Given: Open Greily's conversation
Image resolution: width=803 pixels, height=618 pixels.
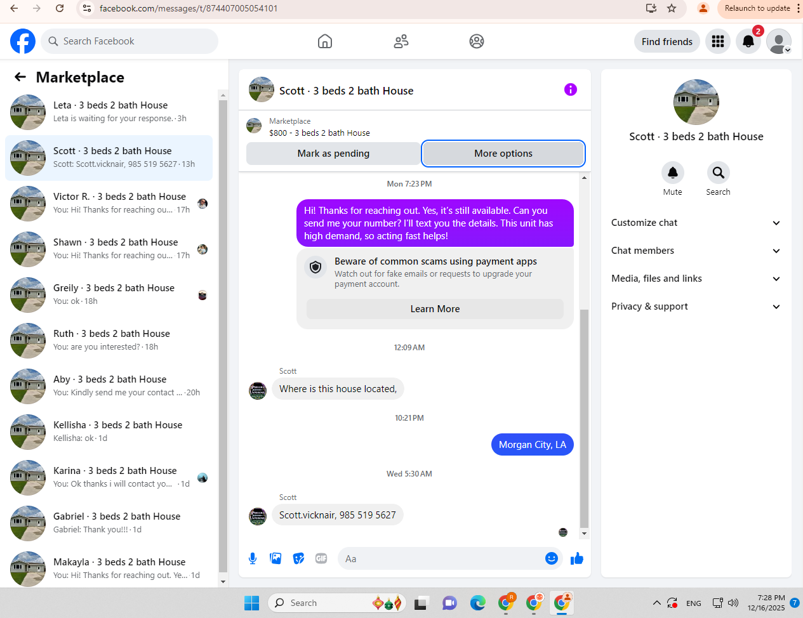Looking at the screenshot, I should tap(109, 295).
